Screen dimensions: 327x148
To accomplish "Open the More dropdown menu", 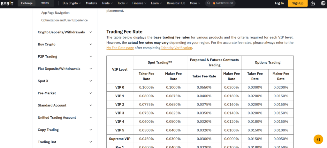I will click(x=195, y=3).
